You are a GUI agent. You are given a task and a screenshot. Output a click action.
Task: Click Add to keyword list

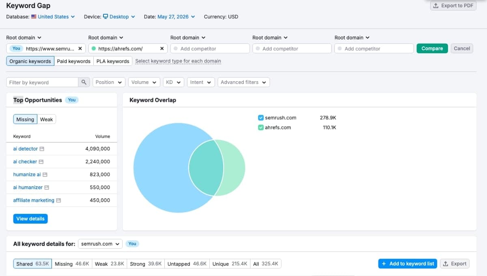[x=407, y=264]
